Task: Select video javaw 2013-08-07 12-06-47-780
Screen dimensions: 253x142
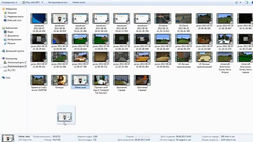Action: (80, 60)
